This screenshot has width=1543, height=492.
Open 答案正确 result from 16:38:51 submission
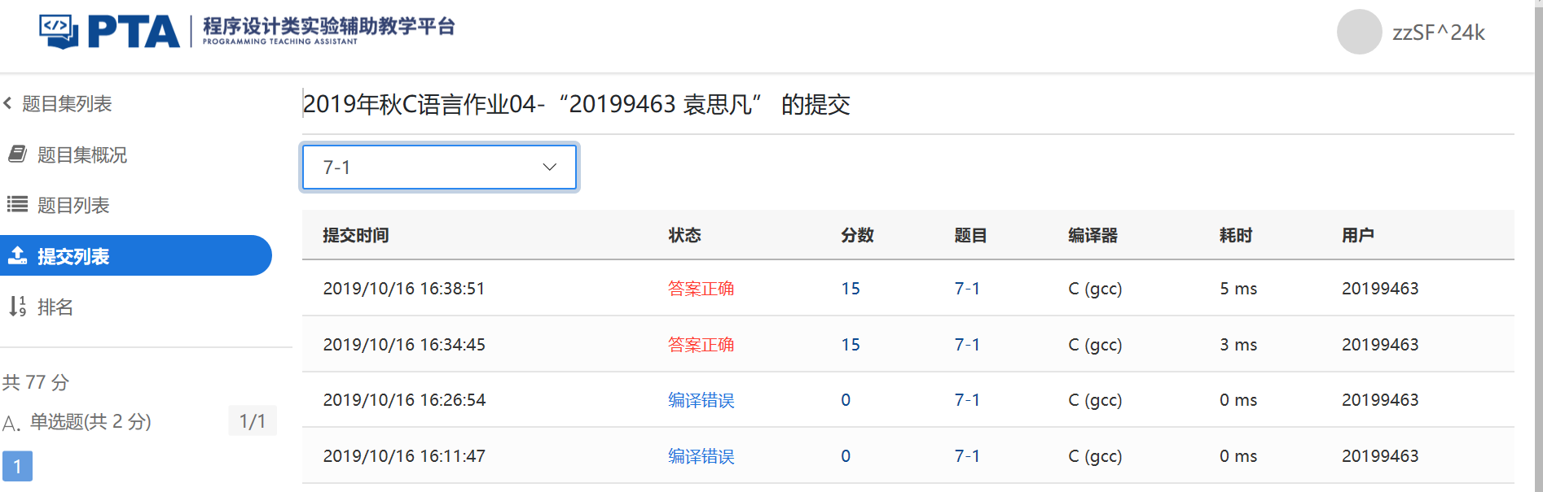pos(701,289)
